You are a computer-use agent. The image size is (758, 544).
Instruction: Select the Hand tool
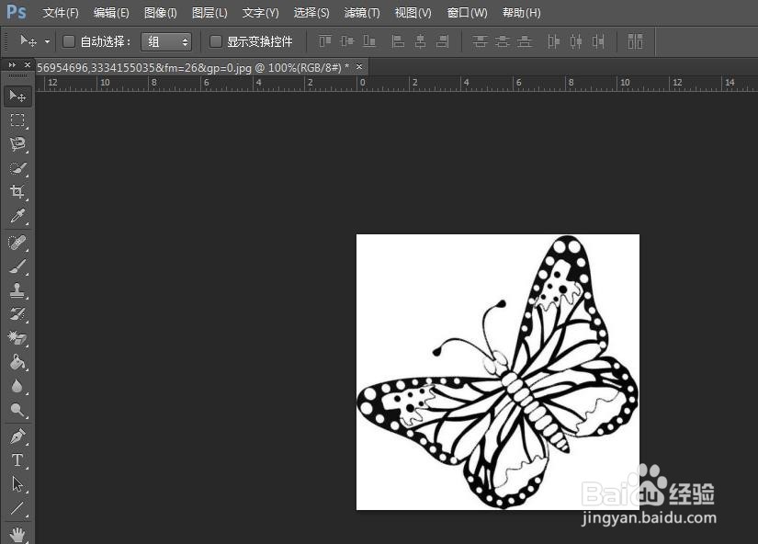click(x=17, y=534)
